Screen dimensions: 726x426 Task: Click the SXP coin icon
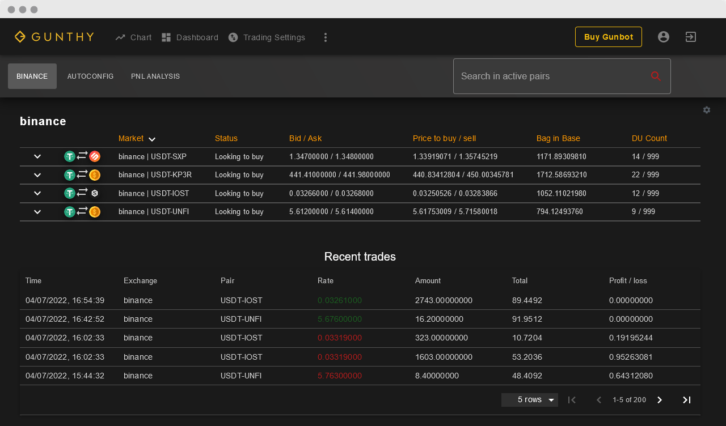coord(95,156)
